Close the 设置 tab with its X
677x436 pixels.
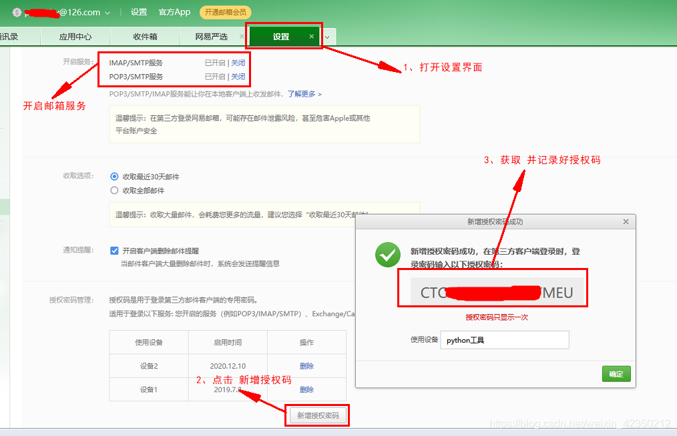(x=311, y=37)
